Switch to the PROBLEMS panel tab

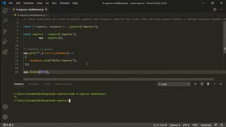33,84
